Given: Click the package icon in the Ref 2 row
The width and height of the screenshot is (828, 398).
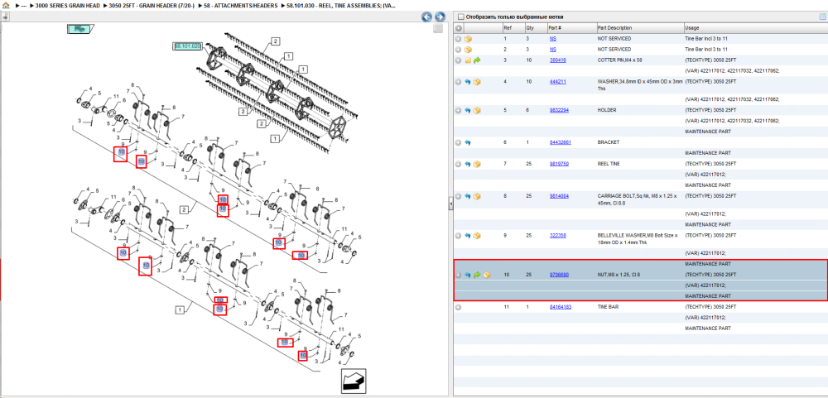Looking at the screenshot, I should (468, 50).
